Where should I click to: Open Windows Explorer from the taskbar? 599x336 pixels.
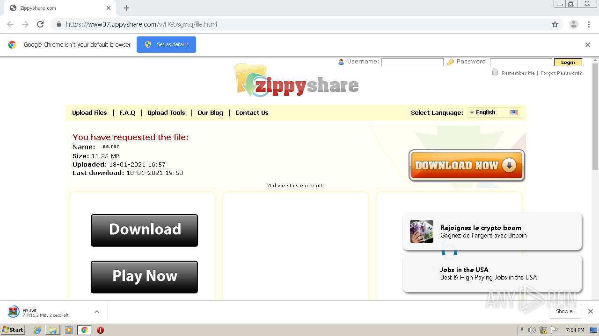[53, 330]
